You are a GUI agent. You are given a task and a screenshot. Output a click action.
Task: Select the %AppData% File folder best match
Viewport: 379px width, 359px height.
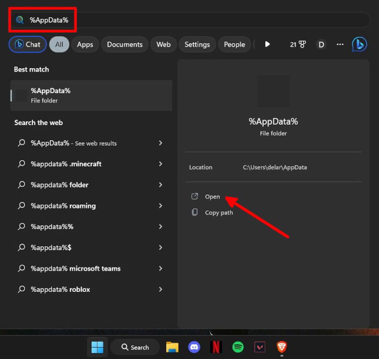[x=92, y=95]
